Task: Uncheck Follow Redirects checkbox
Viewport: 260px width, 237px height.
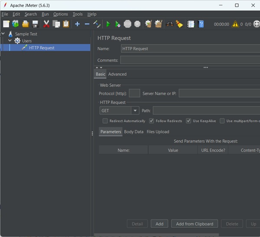Action: (x=151, y=121)
